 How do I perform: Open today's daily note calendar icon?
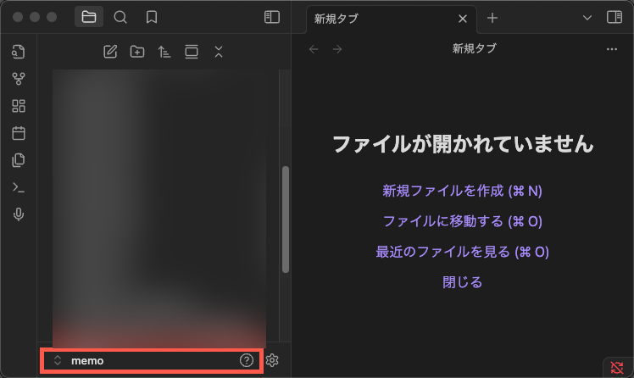18,133
